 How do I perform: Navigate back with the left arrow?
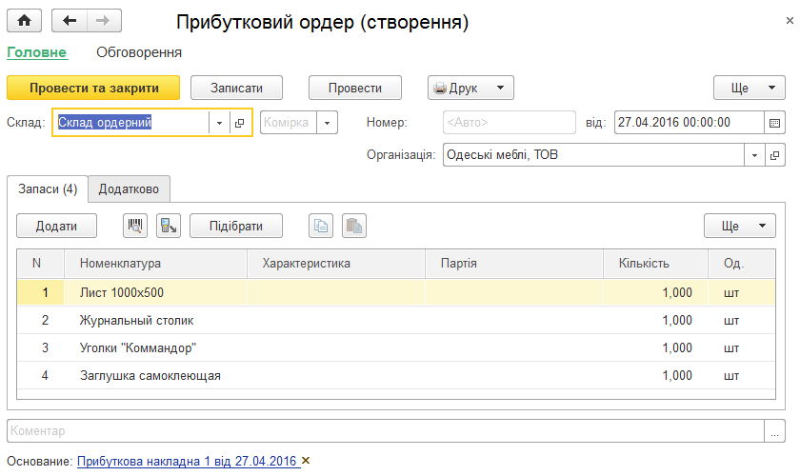[70, 21]
